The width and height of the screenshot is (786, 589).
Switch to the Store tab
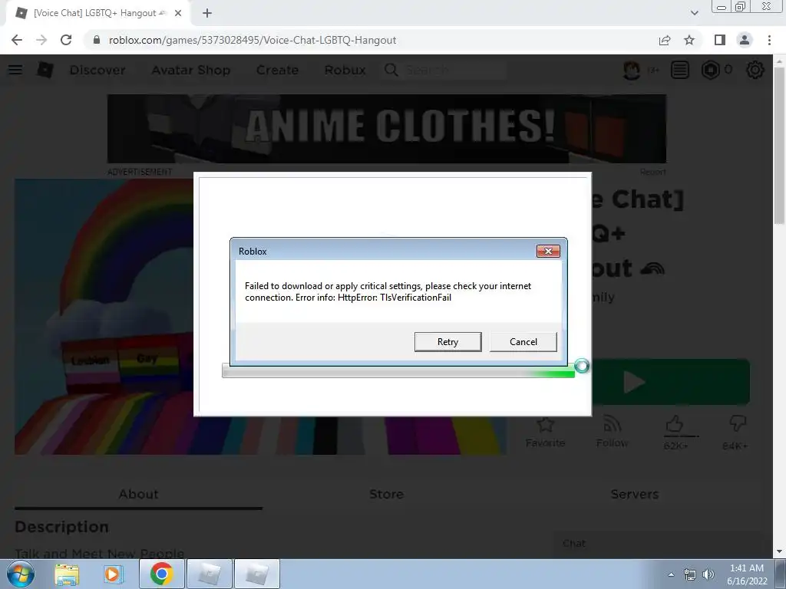click(387, 495)
